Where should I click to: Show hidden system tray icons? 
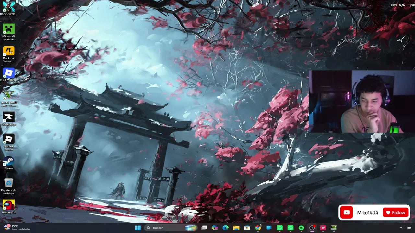pyautogui.click(x=401, y=228)
